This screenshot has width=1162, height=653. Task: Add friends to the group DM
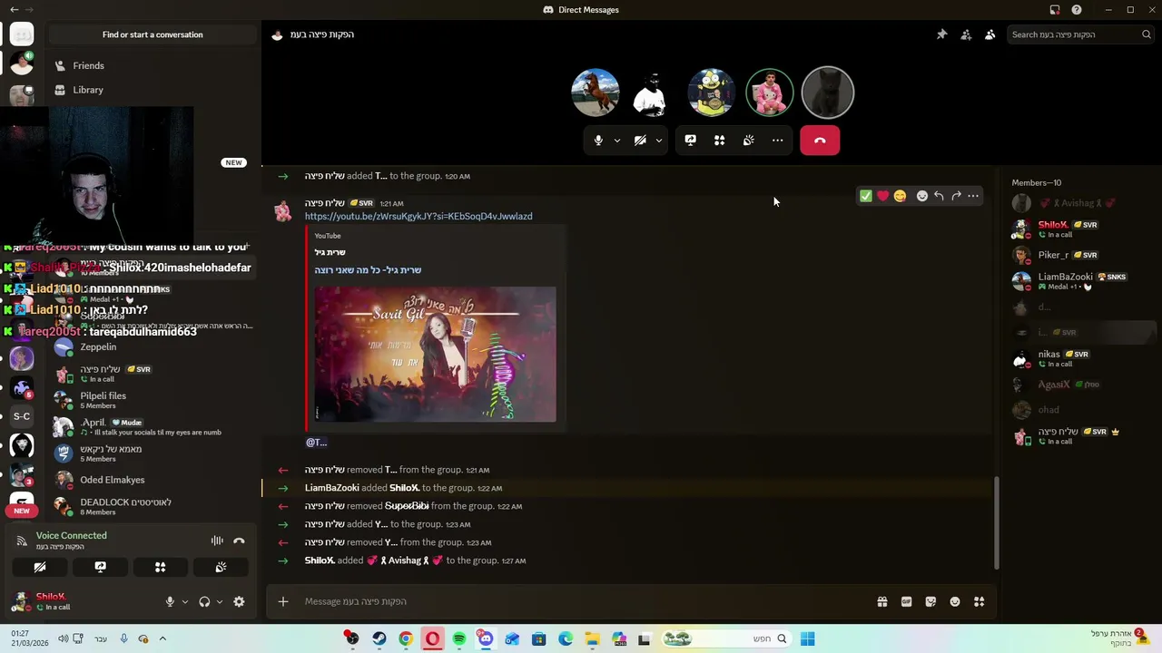click(966, 34)
